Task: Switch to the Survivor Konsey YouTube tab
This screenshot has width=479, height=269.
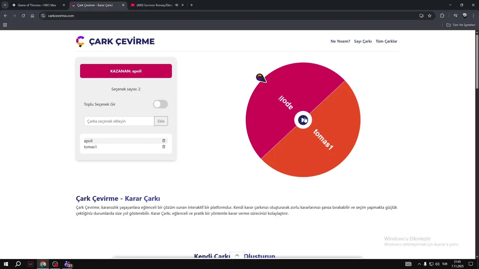Action: 154,5
